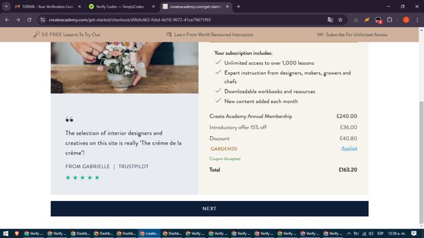The image size is (424, 238).
Task: Open Brave browser from taskbar
Action: (x=17, y=233)
